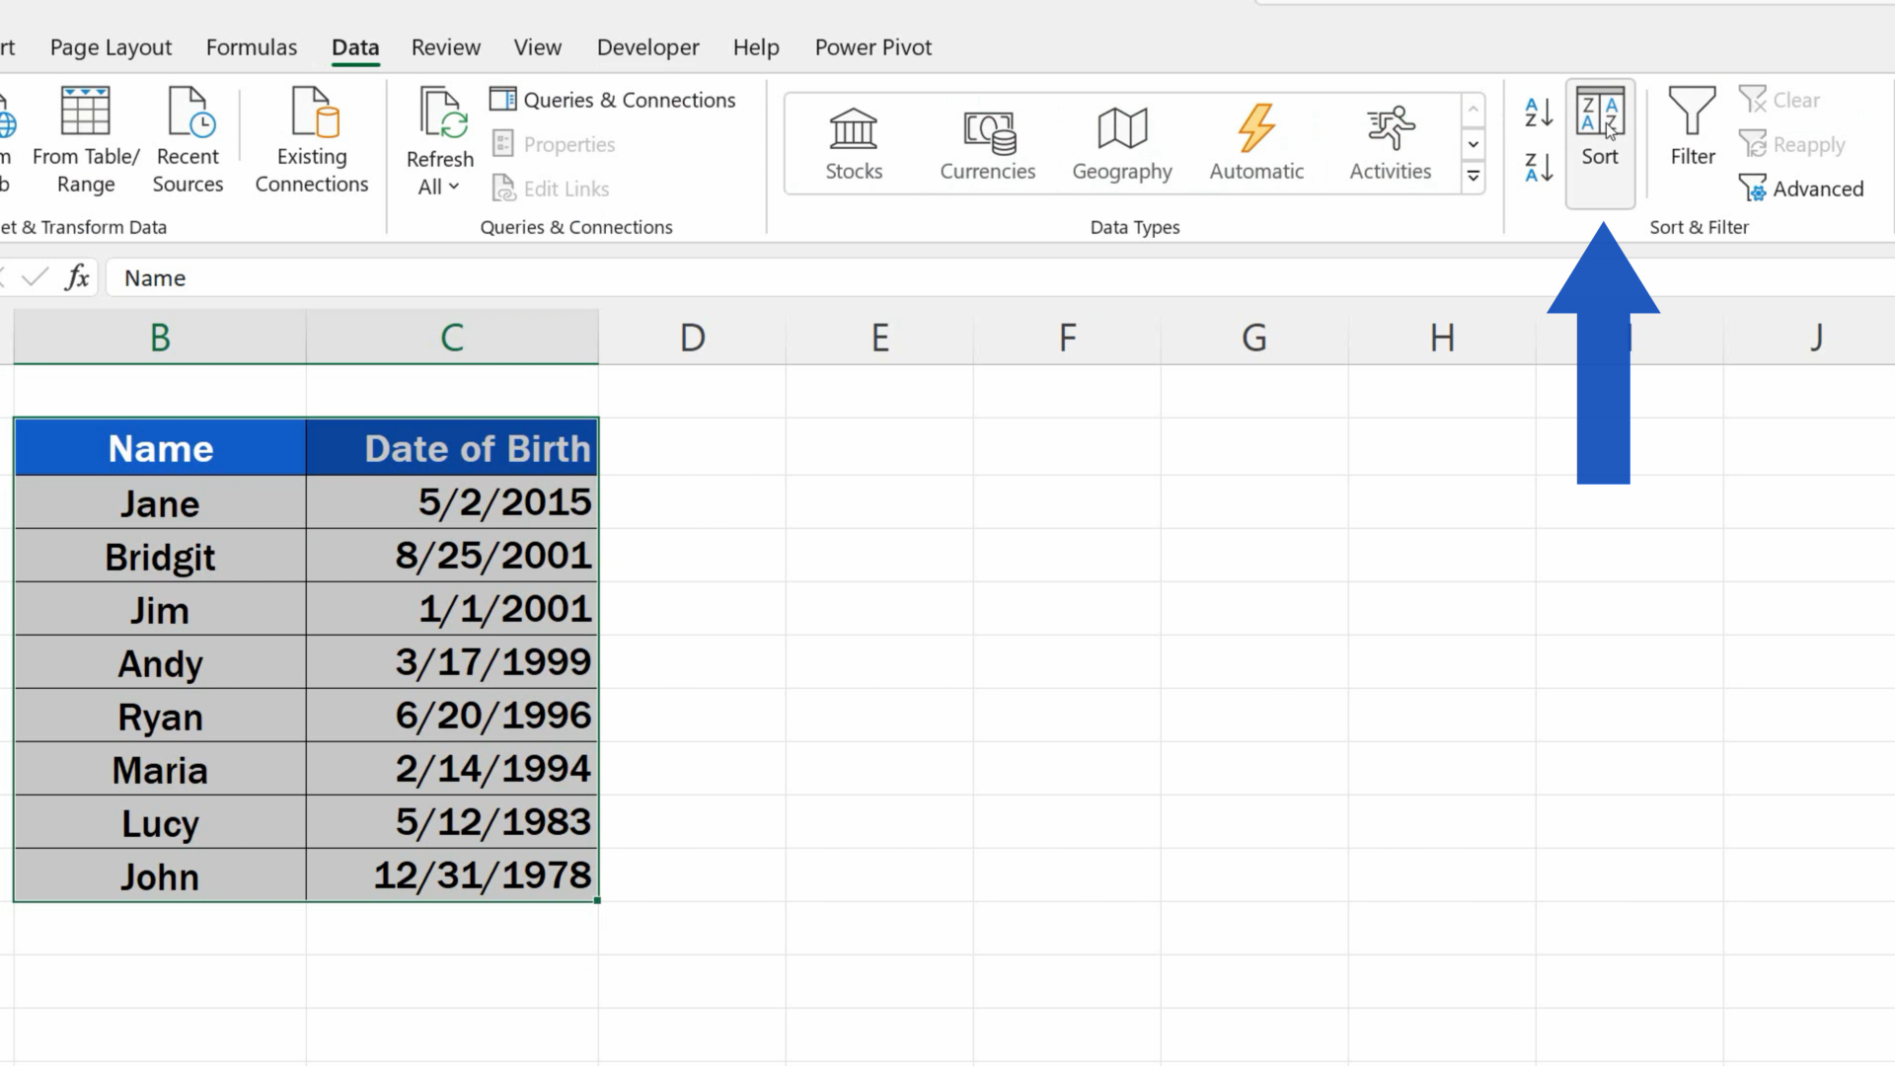Select the Currencies data type

[988, 143]
